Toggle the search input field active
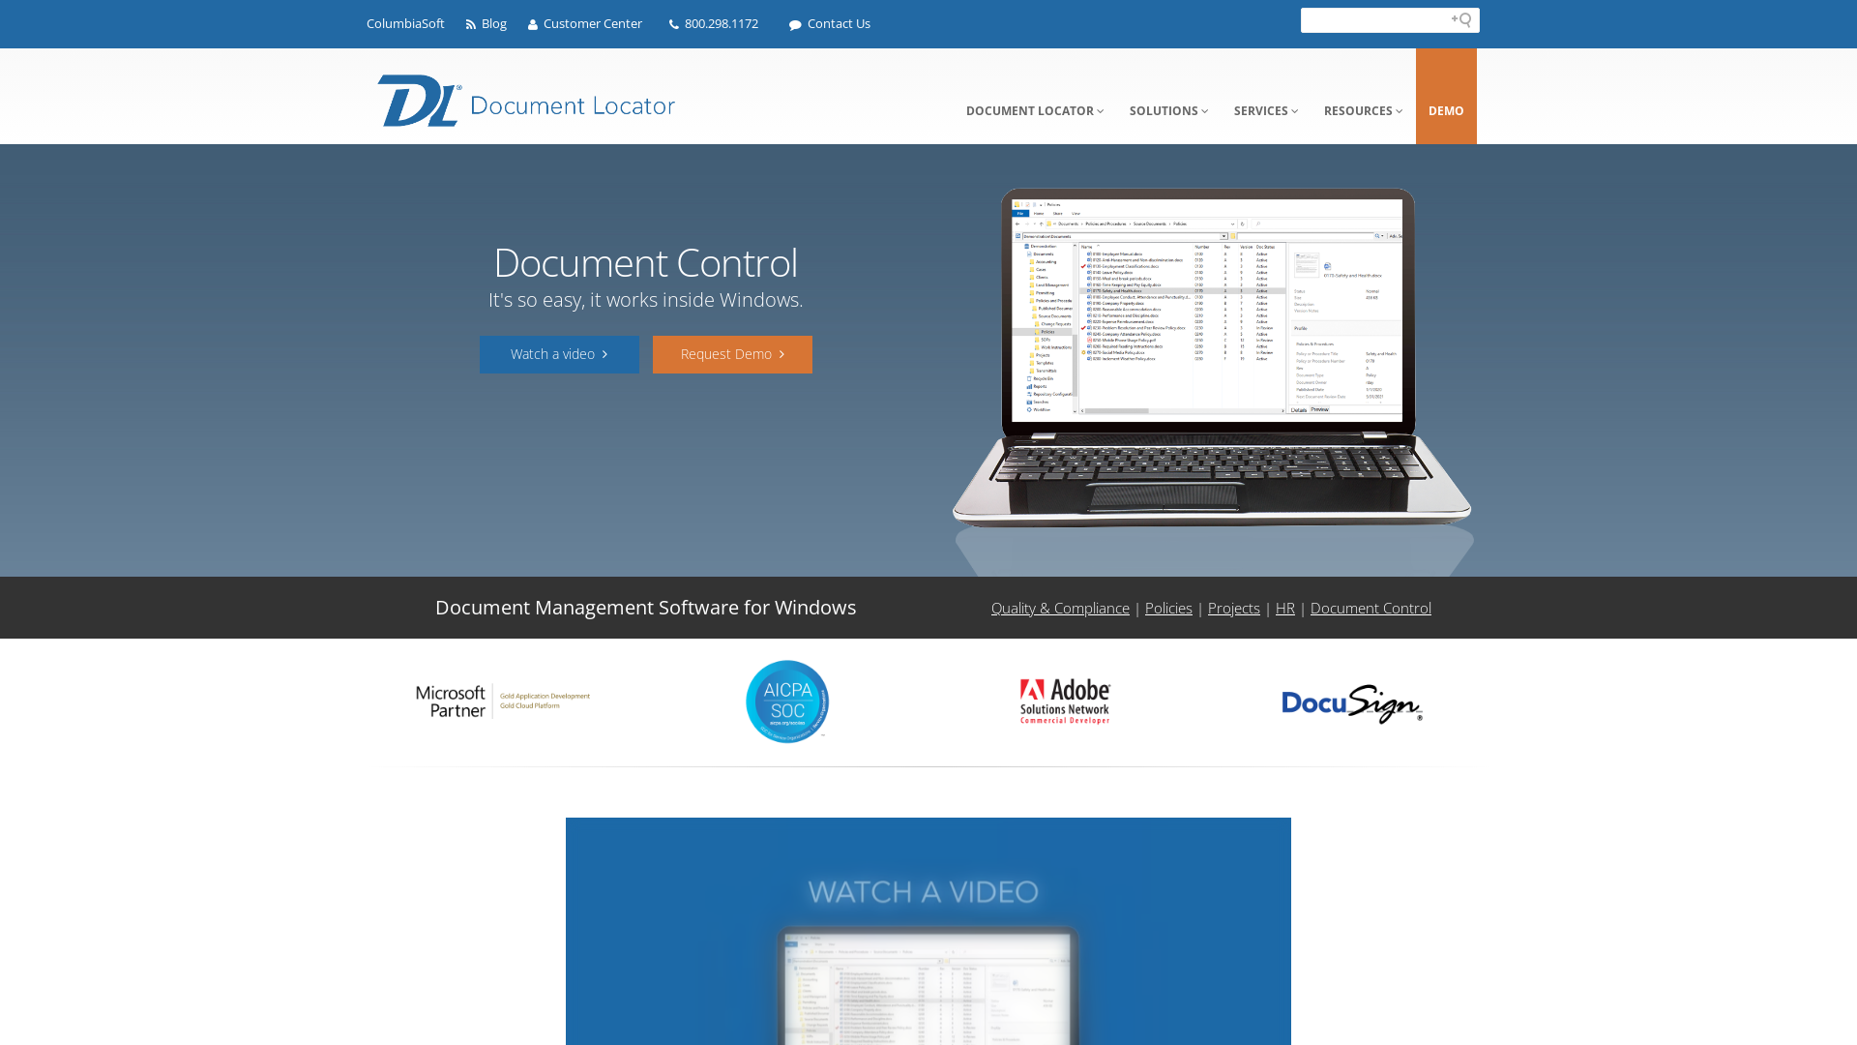 (1465, 20)
